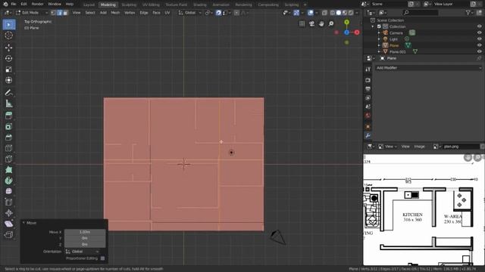485x272 pixels.
Task: Select the Shear tool
Action: tap(8, 224)
